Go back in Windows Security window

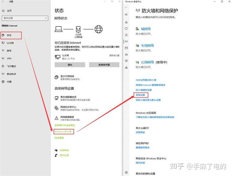pyautogui.click(x=126, y=7)
